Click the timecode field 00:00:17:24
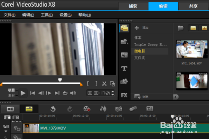The width and height of the screenshot is (209, 139). [x=99, y=93]
